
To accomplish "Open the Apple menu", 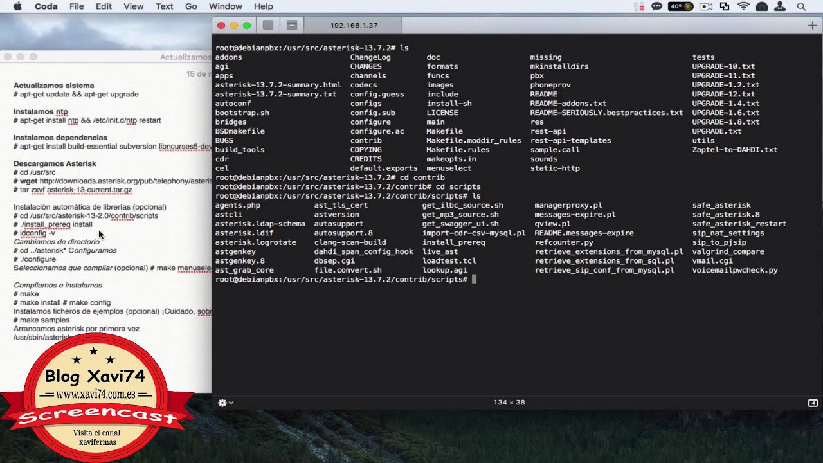I will 17,6.
